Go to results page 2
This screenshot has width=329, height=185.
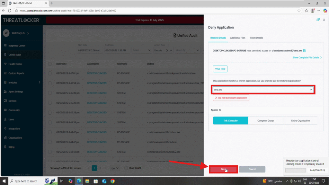100,168
